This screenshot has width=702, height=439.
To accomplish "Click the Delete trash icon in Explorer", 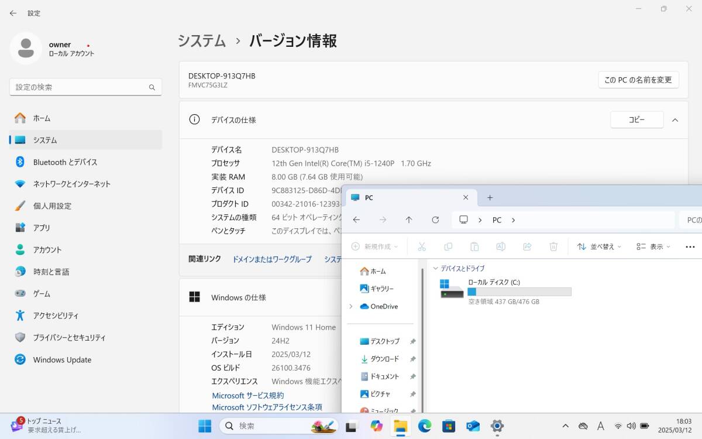I will (553, 247).
